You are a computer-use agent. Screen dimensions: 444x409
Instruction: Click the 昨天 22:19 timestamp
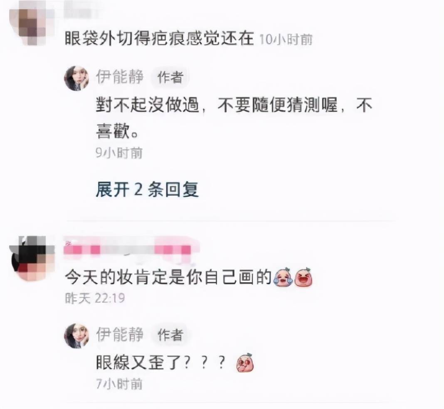pyautogui.click(x=95, y=298)
